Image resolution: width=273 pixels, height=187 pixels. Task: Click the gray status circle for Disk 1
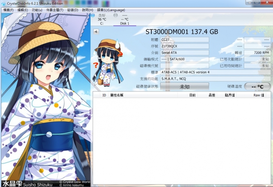click(x=115, y=15)
